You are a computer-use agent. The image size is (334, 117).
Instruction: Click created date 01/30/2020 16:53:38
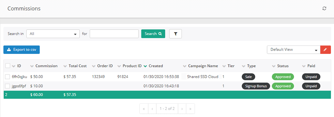click(x=161, y=77)
